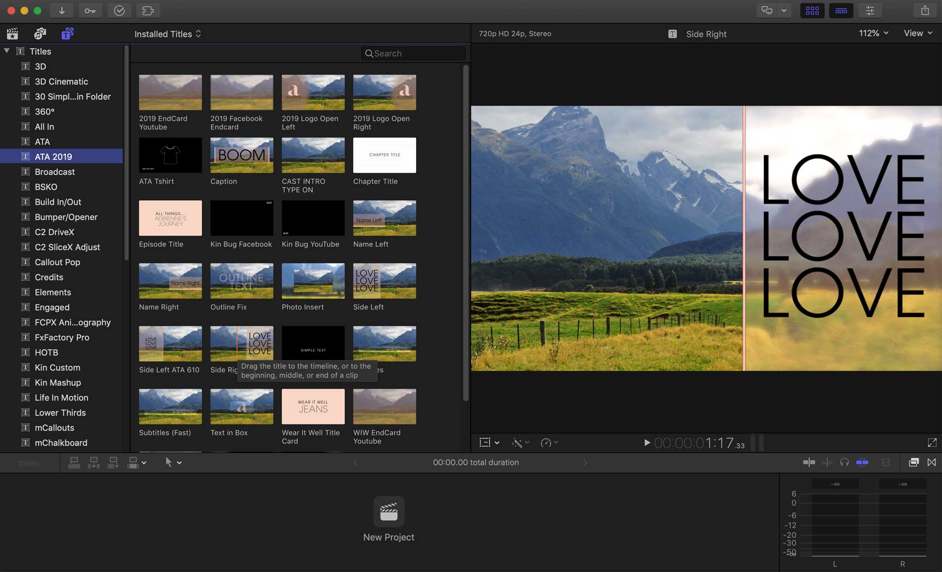The image size is (942, 572).
Task: Select the Lower Thirds category
Action: pos(61,413)
